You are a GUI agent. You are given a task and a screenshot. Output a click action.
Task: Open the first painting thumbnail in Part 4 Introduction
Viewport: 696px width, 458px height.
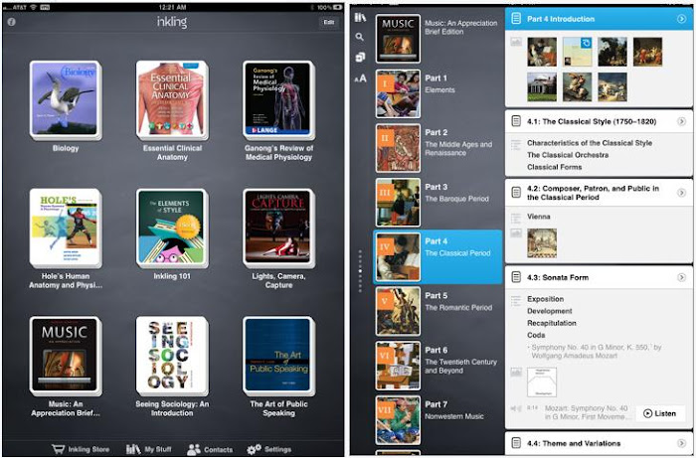(x=542, y=52)
